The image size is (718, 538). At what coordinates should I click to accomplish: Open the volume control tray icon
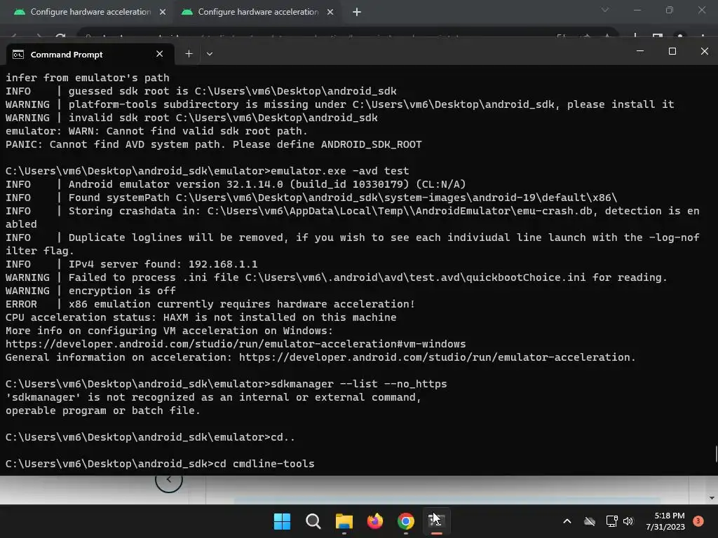(x=628, y=521)
